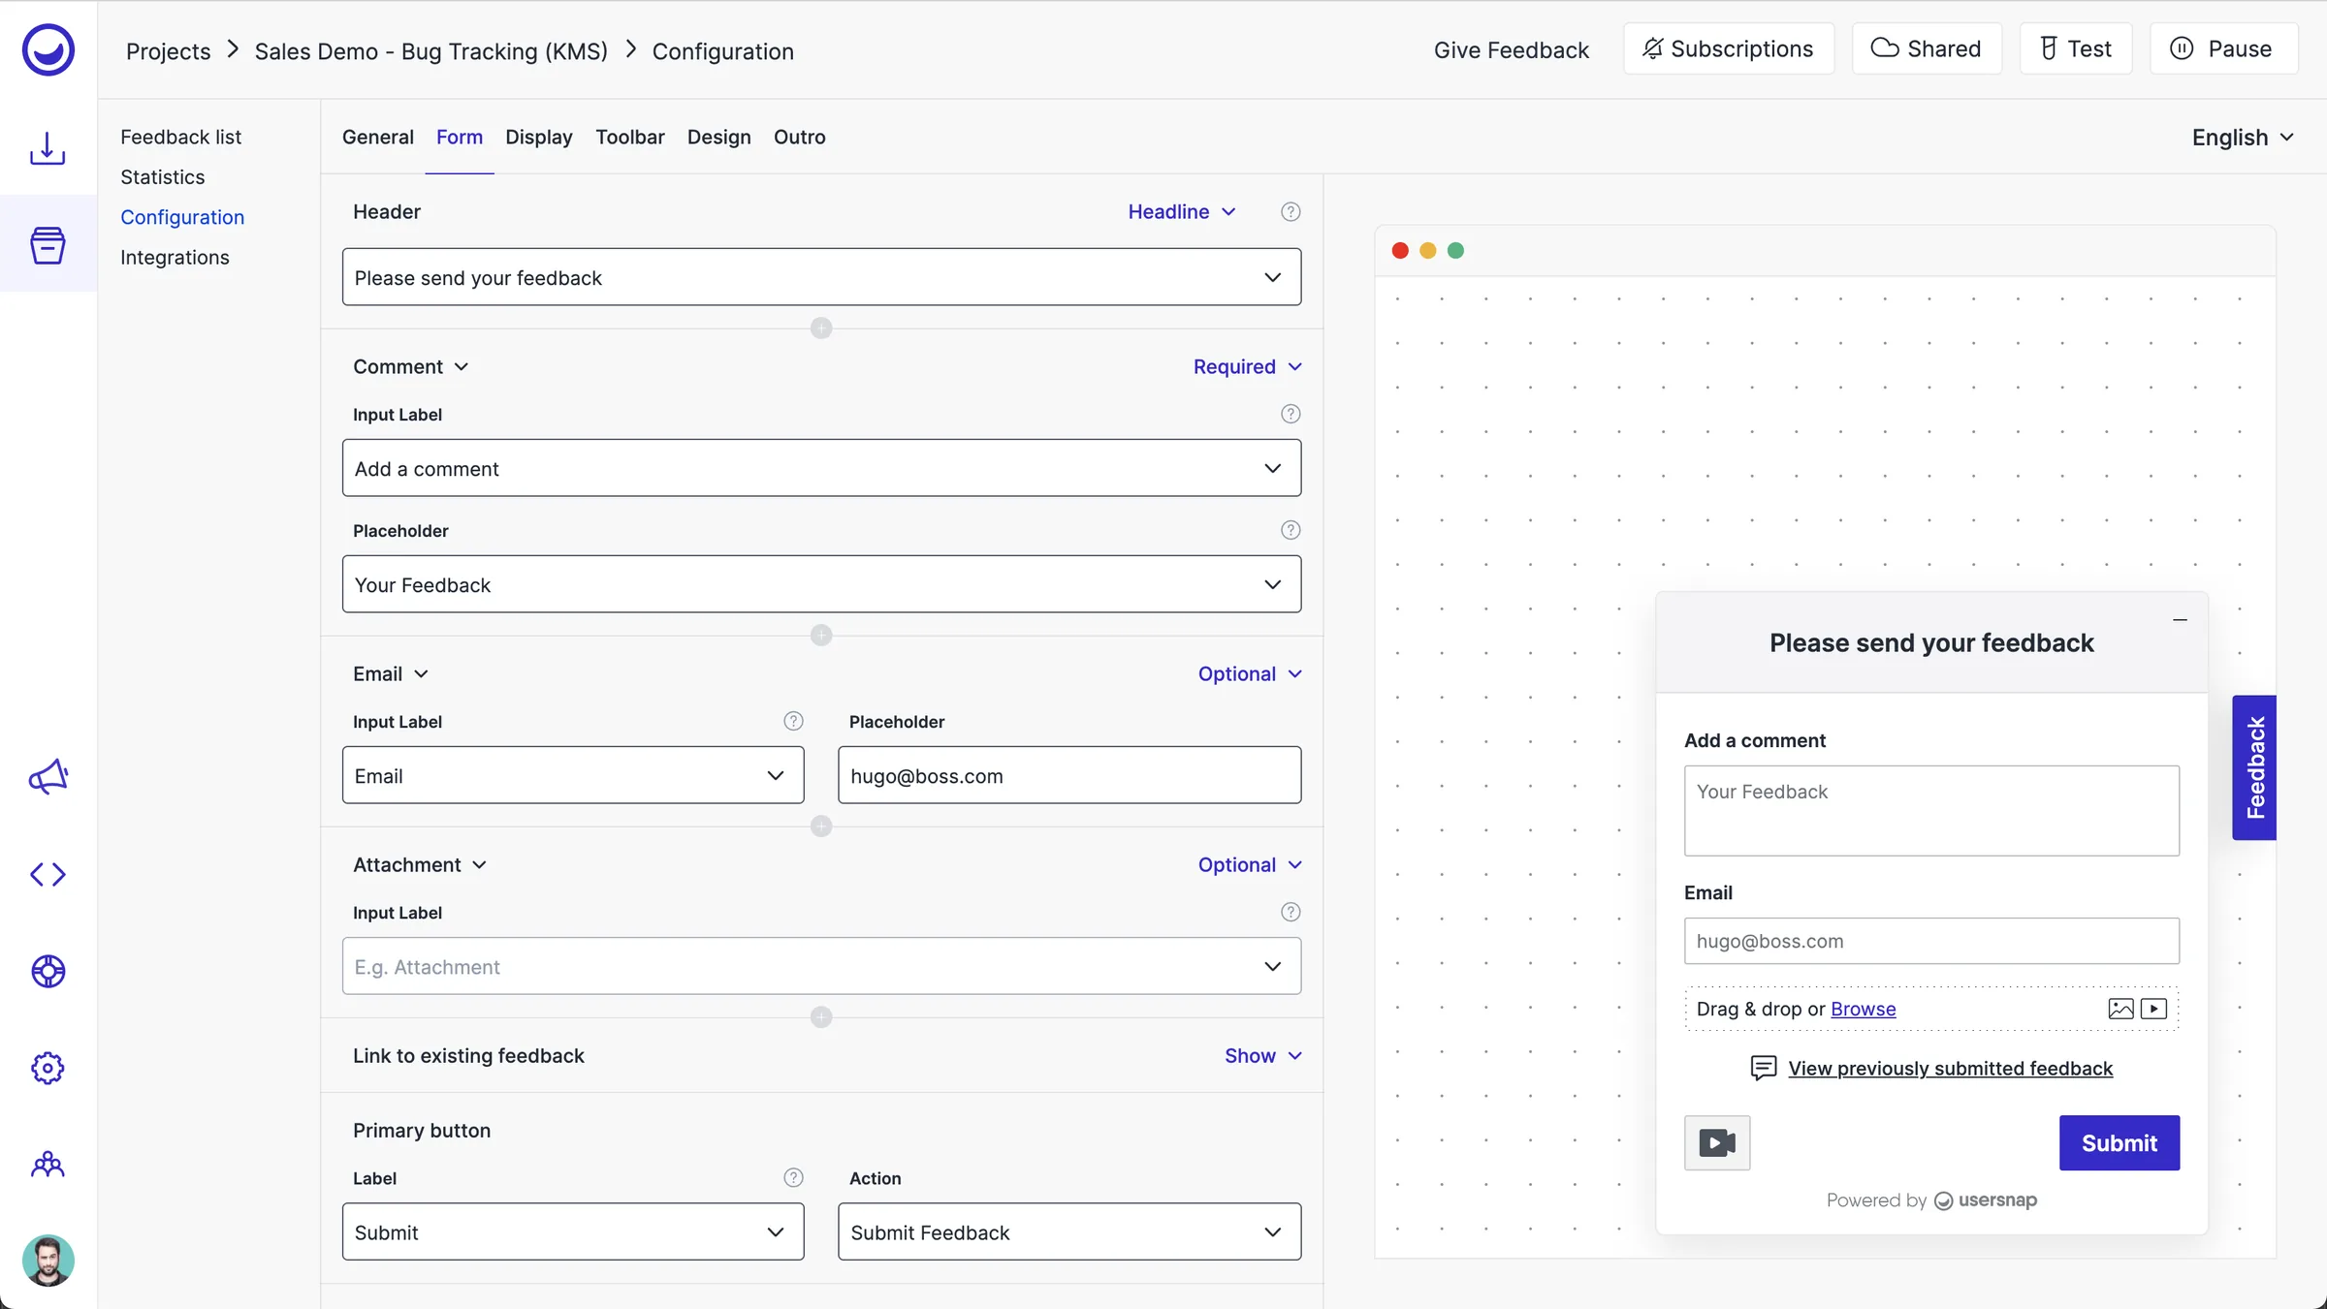Image resolution: width=2327 pixels, height=1309 pixels.
Task: Click the video play icon in dropzone
Action: coord(2153,1009)
